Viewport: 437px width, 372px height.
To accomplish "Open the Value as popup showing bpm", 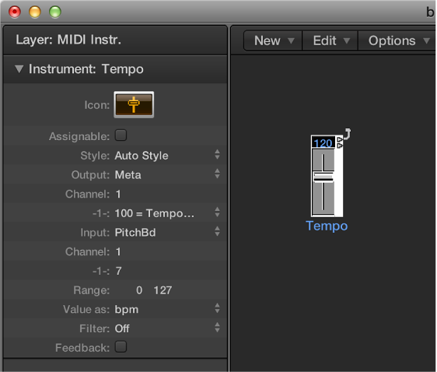I will pyautogui.click(x=167, y=309).
